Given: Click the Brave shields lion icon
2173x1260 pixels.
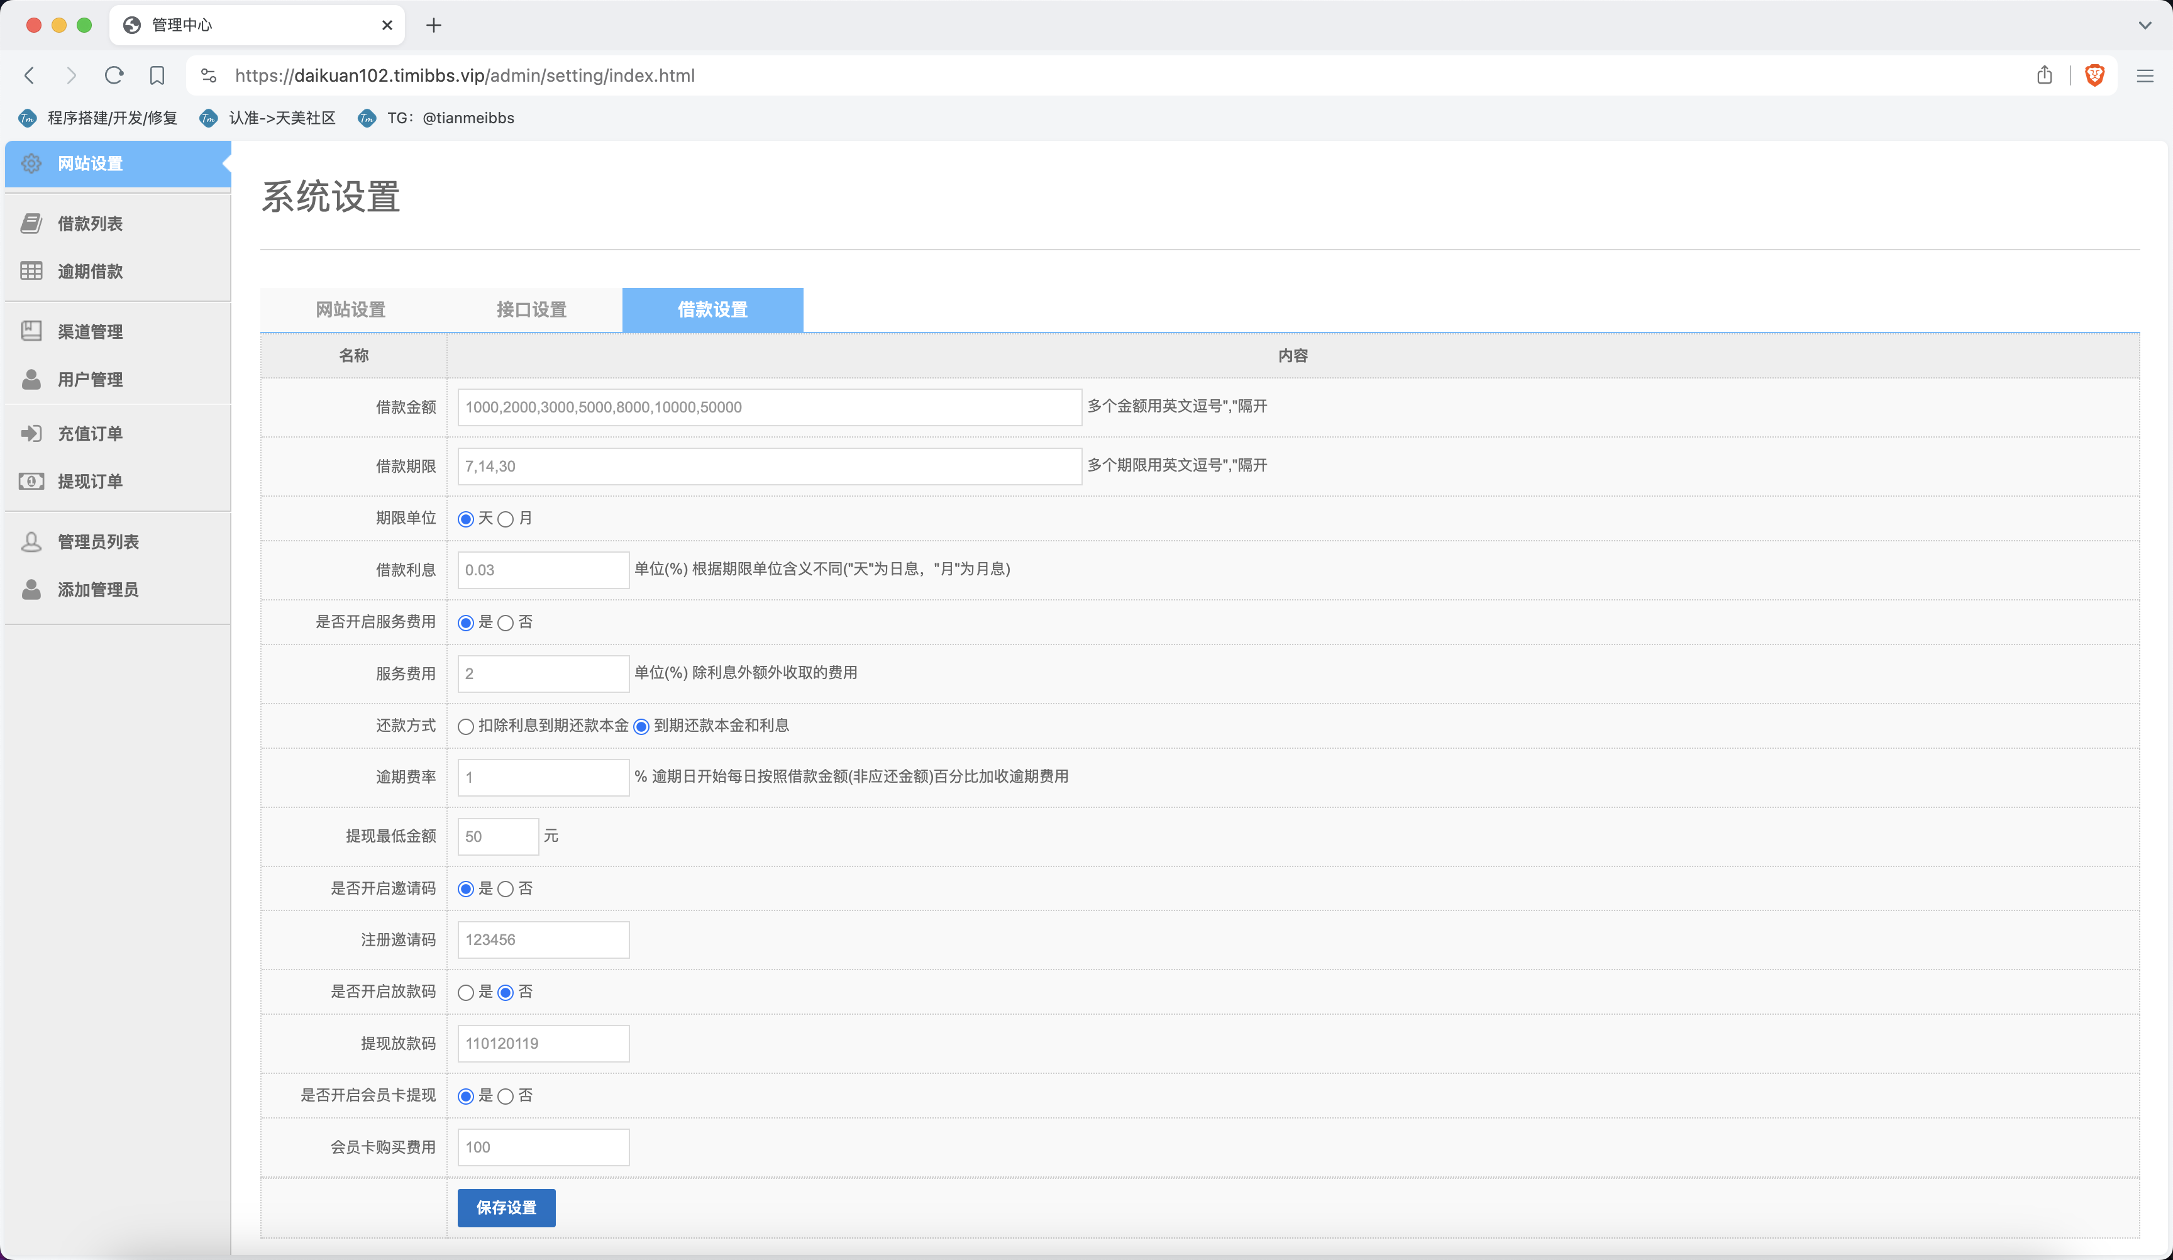Looking at the screenshot, I should tap(2094, 76).
